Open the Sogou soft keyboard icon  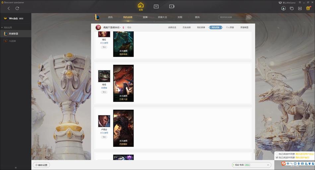(x=302, y=164)
